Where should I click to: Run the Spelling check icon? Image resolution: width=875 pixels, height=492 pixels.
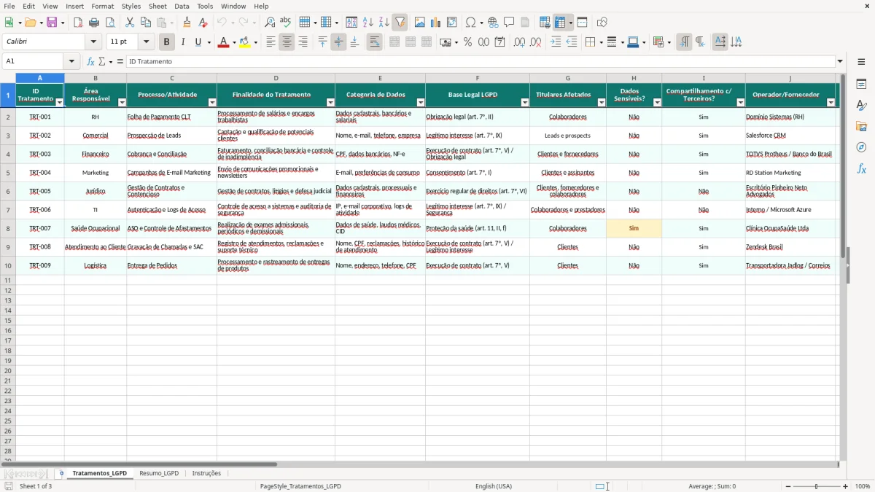pos(286,23)
